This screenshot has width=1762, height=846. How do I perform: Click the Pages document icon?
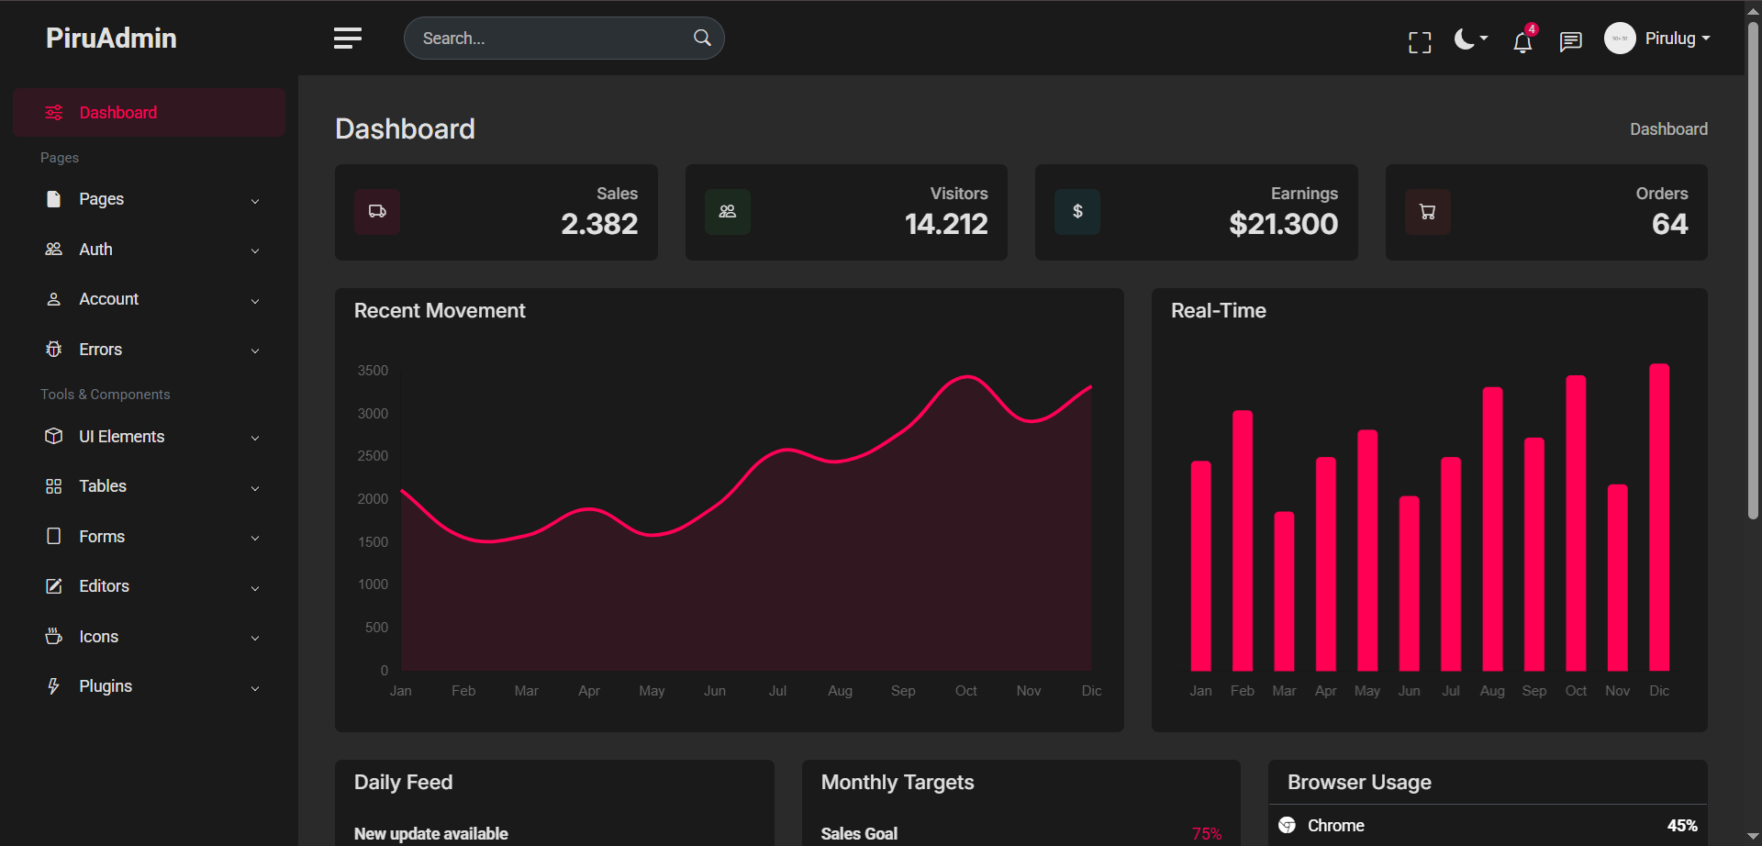(x=54, y=199)
